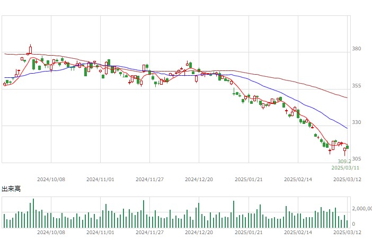Select 2024/10/08 date under price chart
372x241 pixels.
point(51,180)
